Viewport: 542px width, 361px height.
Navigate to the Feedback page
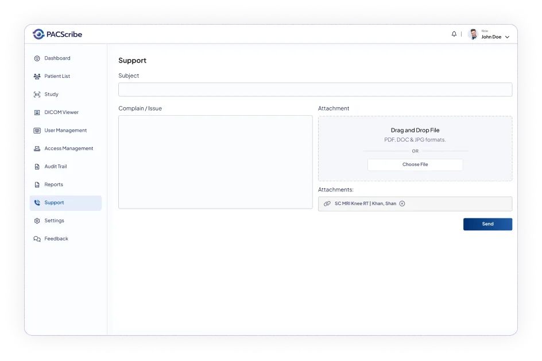37,238
